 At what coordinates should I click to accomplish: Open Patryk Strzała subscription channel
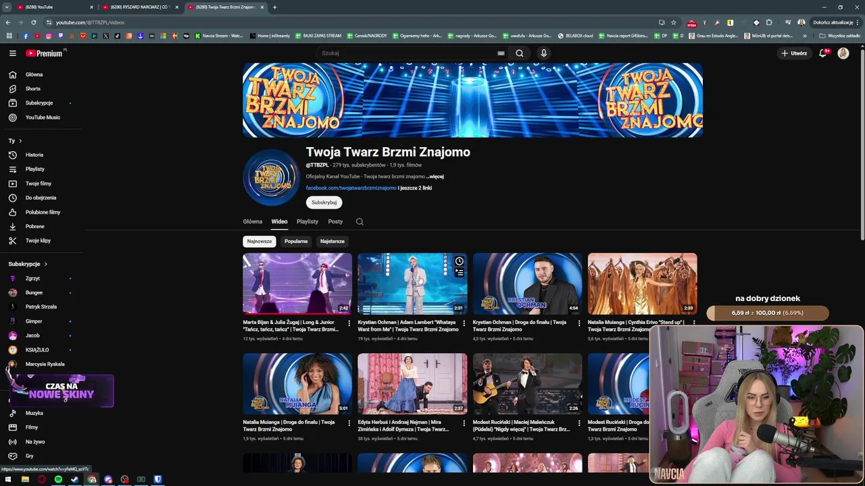(x=42, y=306)
